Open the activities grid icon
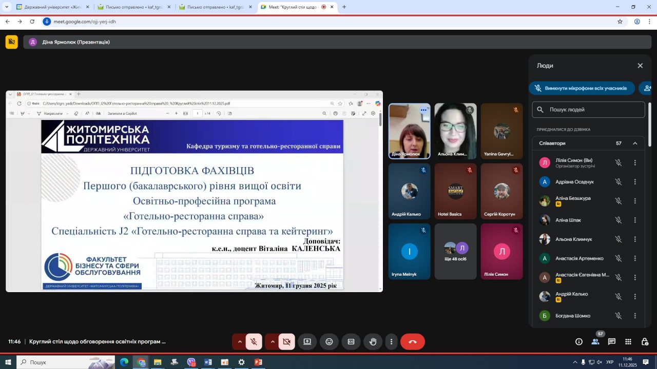The width and height of the screenshot is (657, 369). tap(628, 342)
